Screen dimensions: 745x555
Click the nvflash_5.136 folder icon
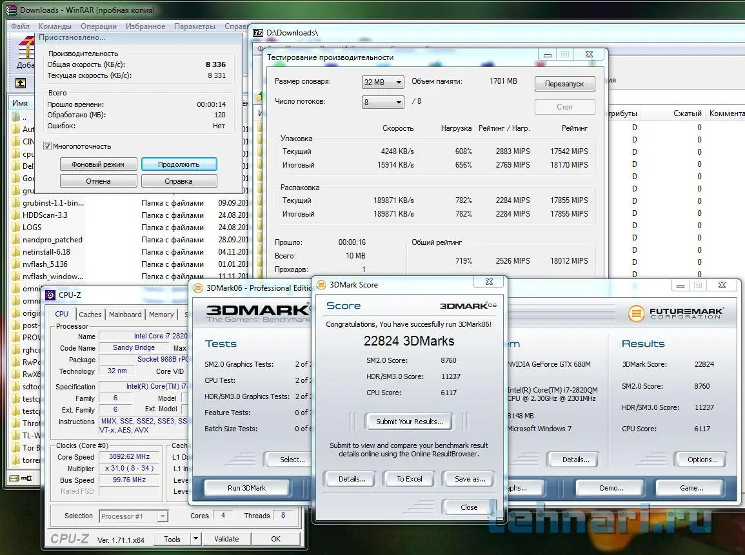click(16, 264)
